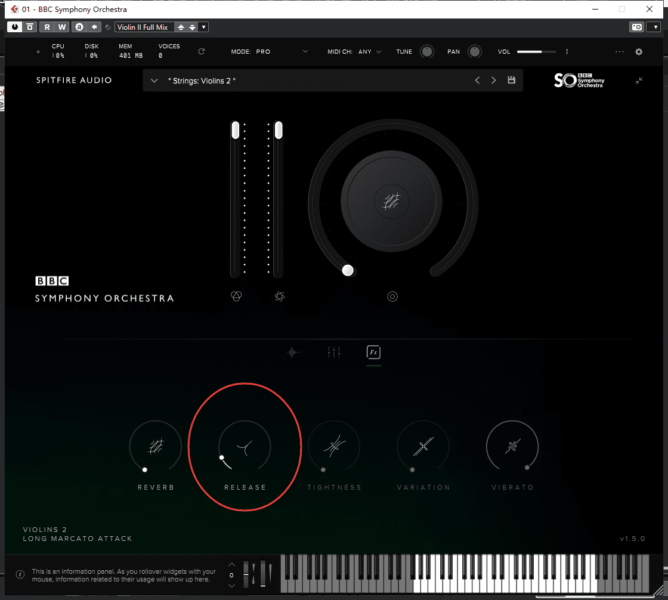
Task: Go to the next preset arrow
Action: 493,81
